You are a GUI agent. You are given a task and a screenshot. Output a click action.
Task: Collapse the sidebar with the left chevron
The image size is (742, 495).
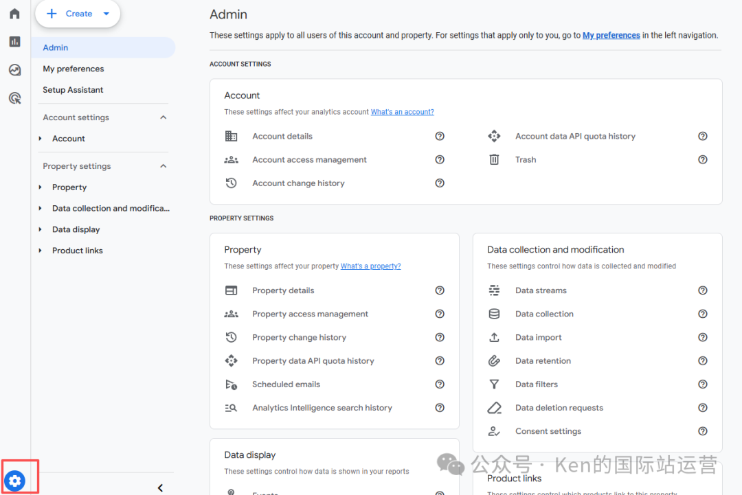pos(160,487)
